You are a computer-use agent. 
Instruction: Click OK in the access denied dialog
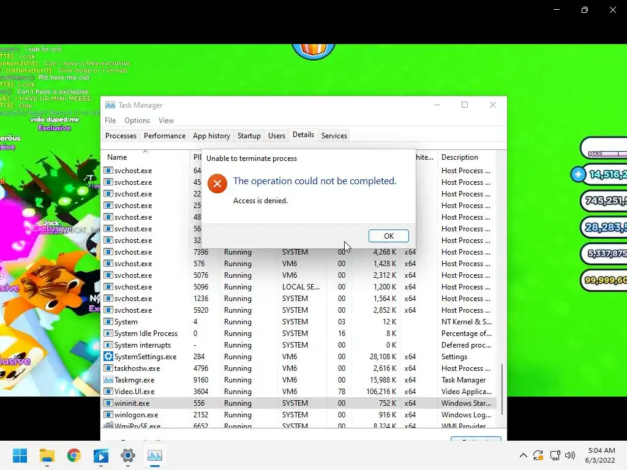point(388,236)
